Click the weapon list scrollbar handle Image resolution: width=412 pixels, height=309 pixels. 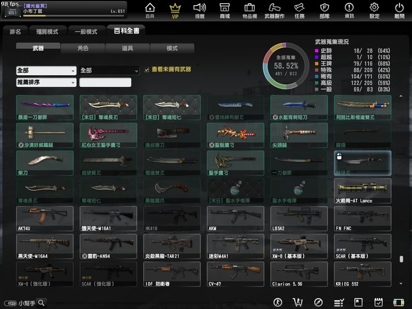(x=401, y=259)
